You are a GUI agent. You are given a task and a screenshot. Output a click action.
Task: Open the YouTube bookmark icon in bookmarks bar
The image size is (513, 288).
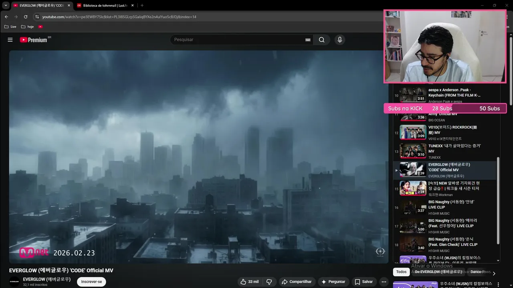coord(40,27)
